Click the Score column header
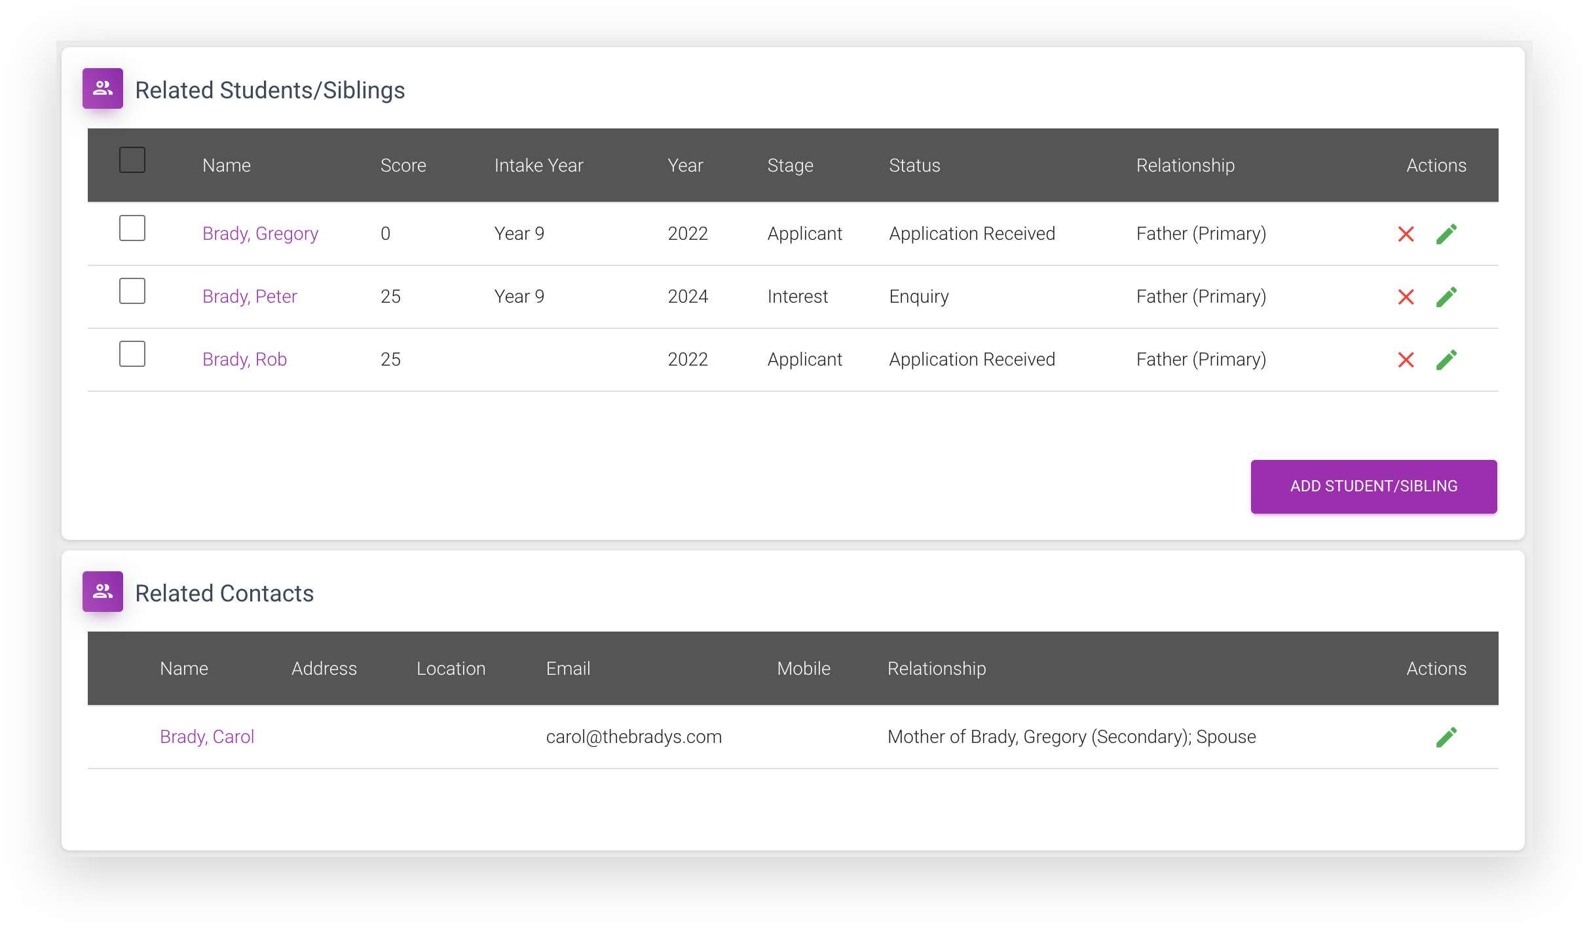1589x929 pixels. coord(403,165)
